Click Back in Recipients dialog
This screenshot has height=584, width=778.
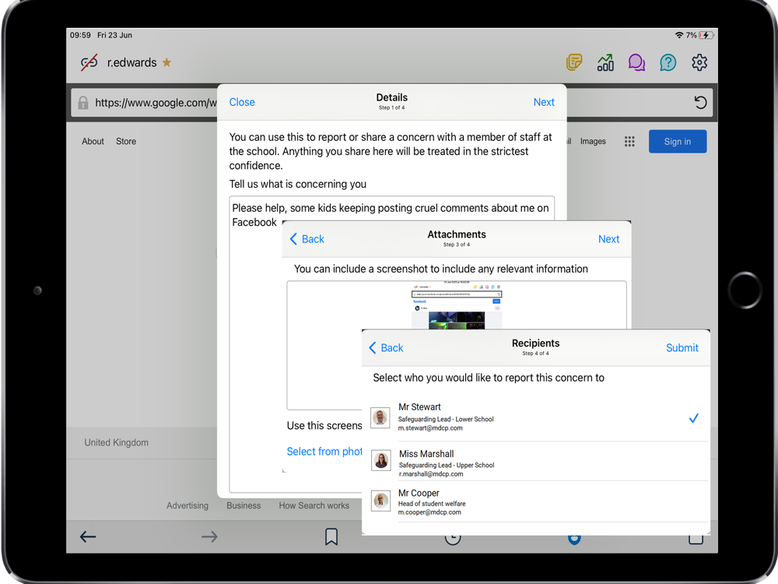tap(386, 348)
